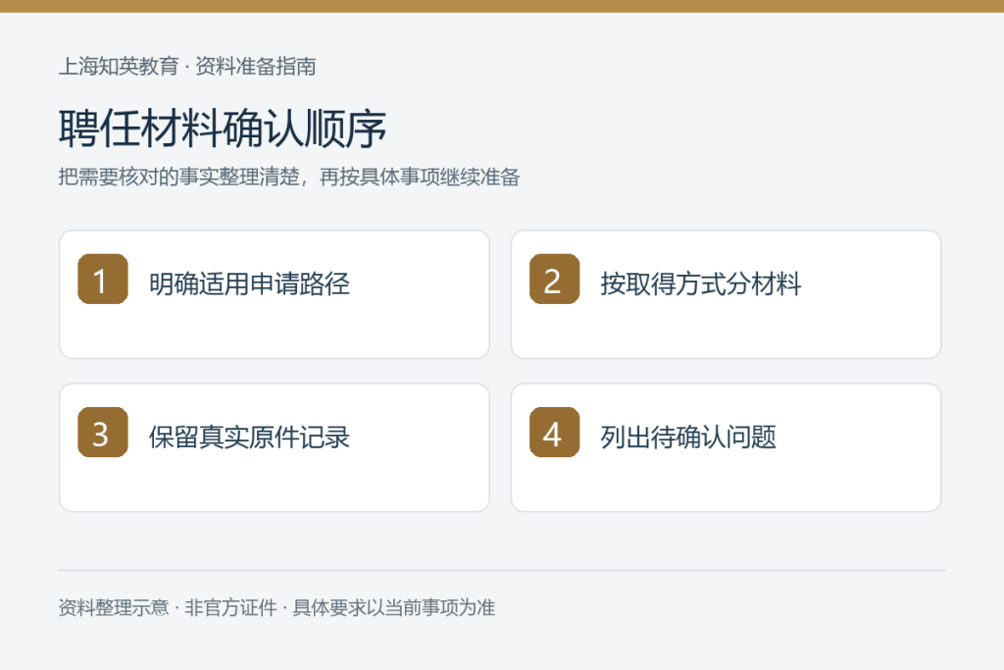
Task: Click the number 2 step badge
Action: pyautogui.click(x=555, y=280)
